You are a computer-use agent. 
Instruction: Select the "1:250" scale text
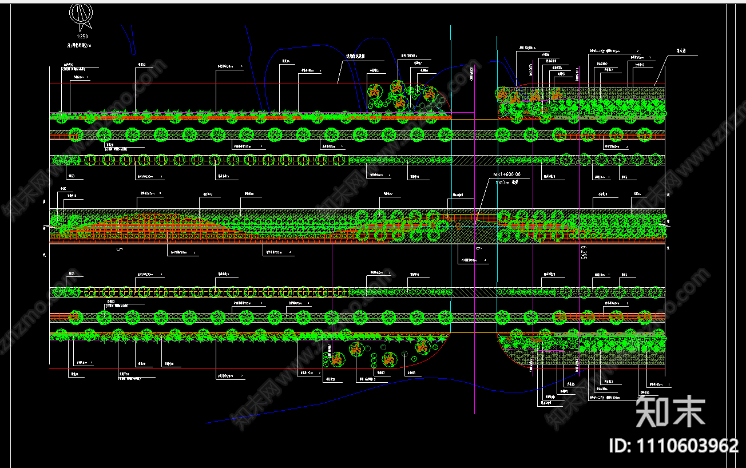click(x=82, y=36)
